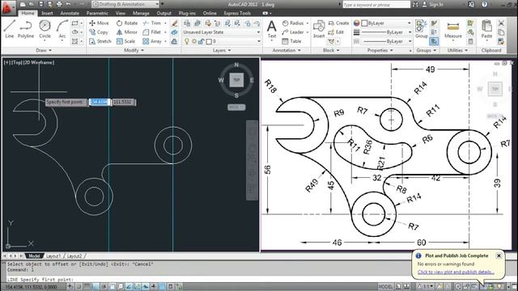Select the Line draw tool
Screen dimensions: 518x291
pyautogui.click(x=10, y=29)
